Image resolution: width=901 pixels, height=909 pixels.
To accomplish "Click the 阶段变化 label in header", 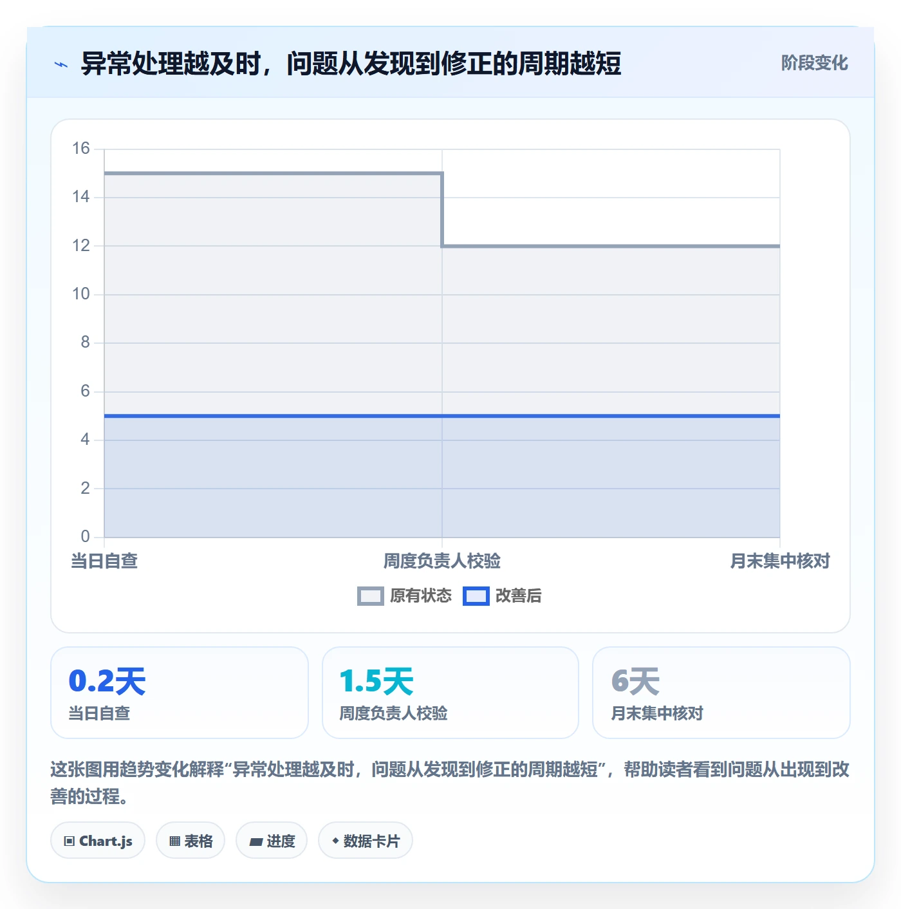I will pyautogui.click(x=814, y=63).
